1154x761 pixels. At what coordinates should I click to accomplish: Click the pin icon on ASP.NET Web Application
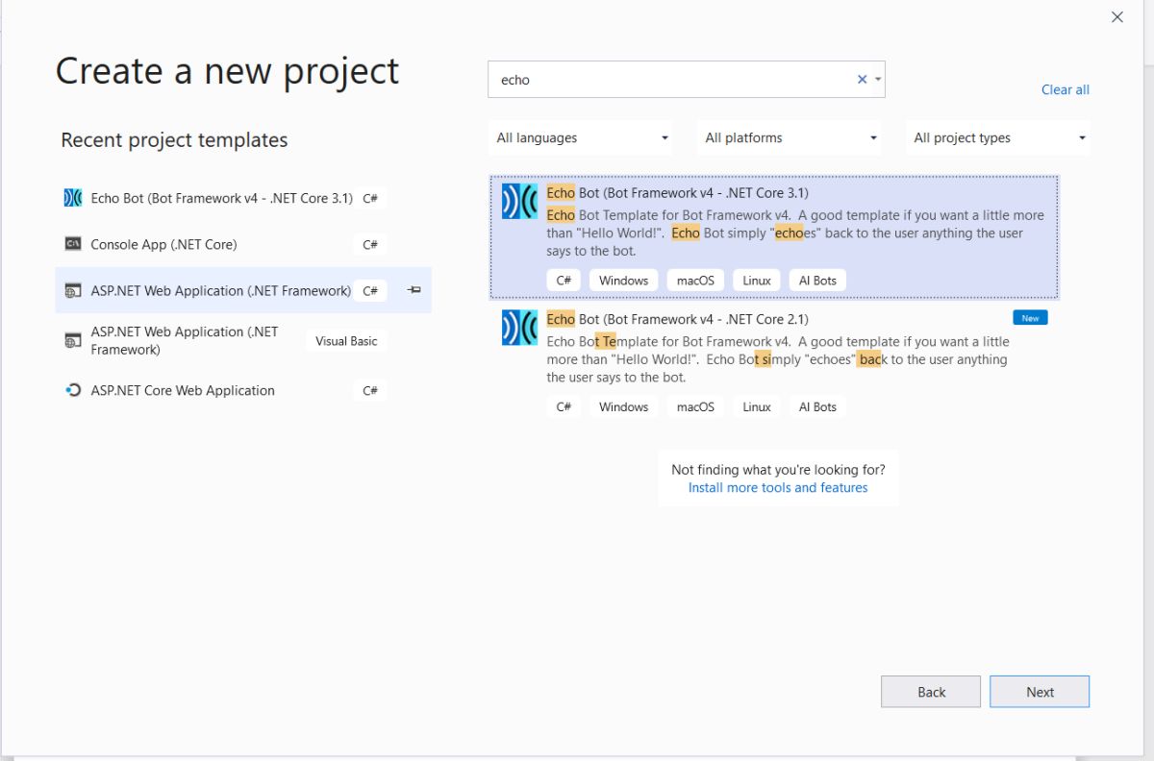[414, 290]
